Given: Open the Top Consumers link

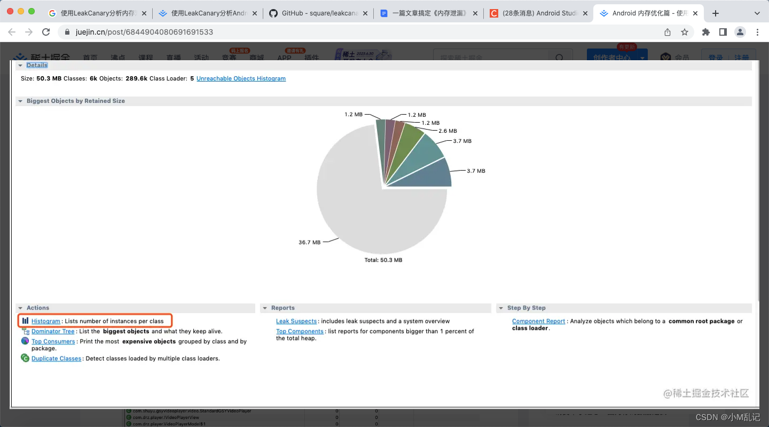Looking at the screenshot, I should click(x=53, y=341).
